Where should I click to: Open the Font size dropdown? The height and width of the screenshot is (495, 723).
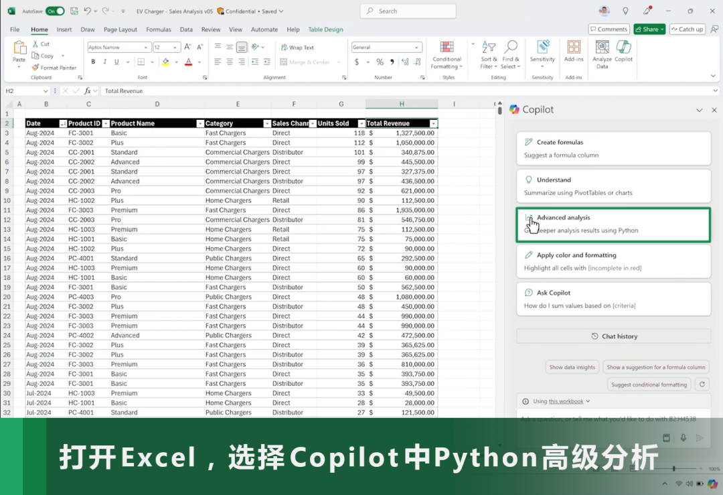175,47
